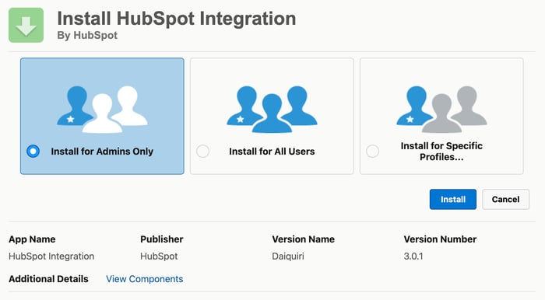Click the Specific Profiles people group icon

pyautogui.click(x=441, y=110)
